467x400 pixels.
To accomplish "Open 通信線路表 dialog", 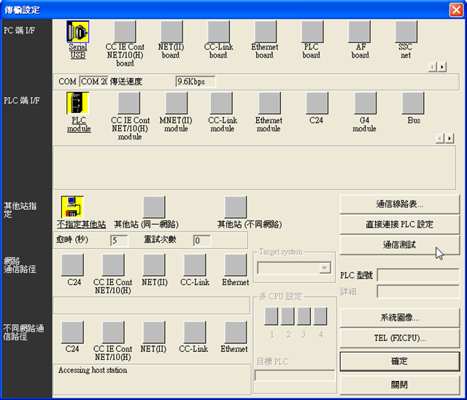I will tap(398, 204).
